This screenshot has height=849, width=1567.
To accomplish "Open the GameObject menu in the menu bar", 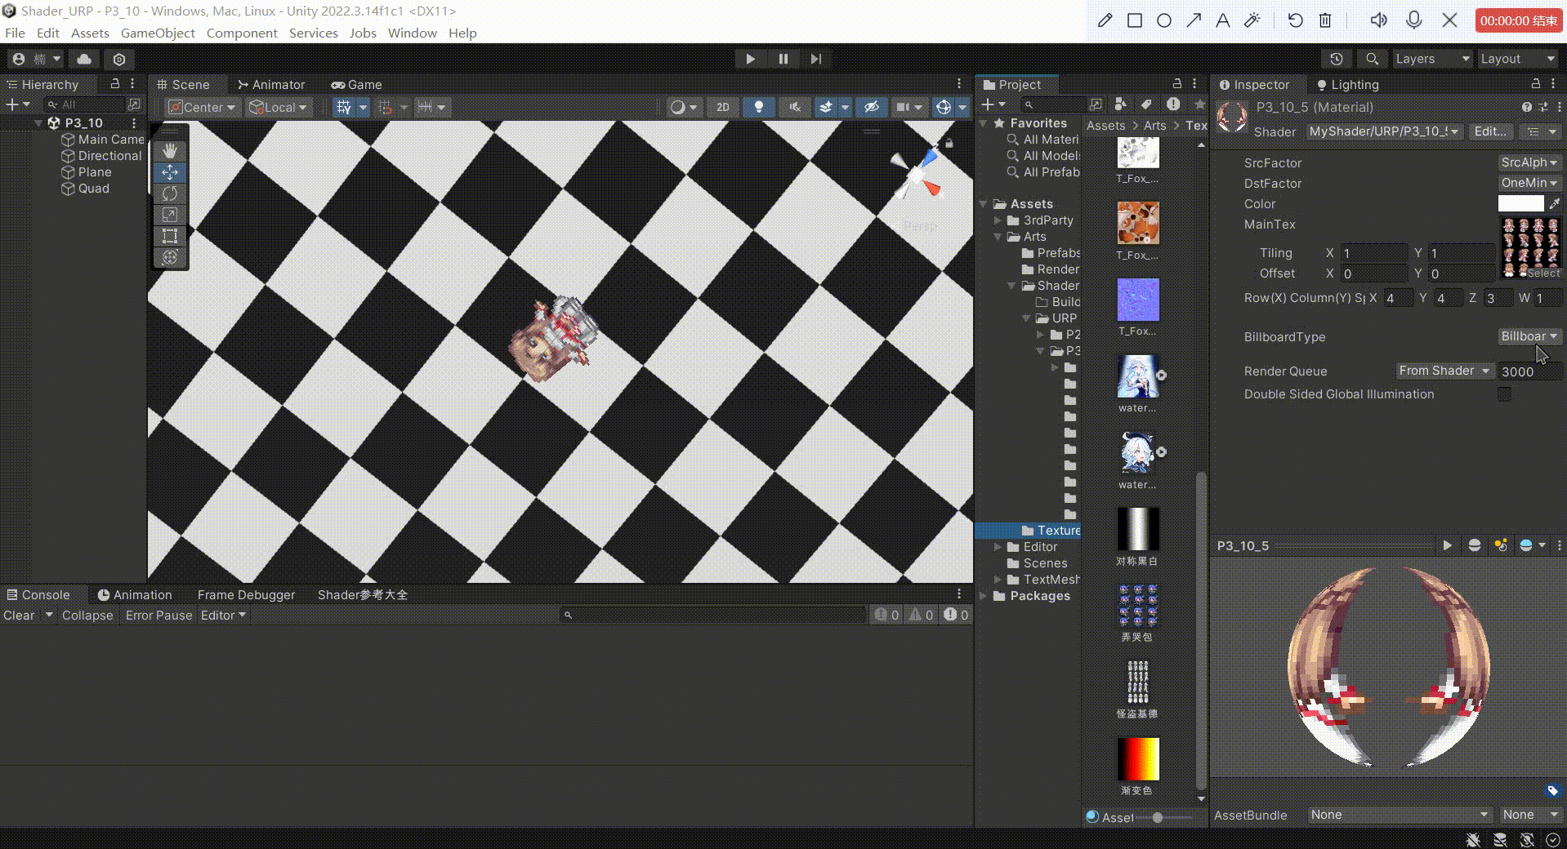I will coord(158,33).
